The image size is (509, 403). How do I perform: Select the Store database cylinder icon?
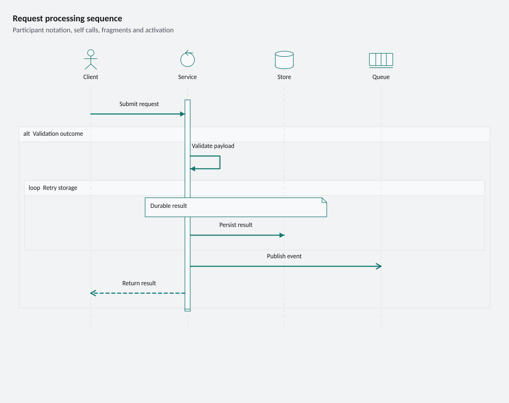click(284, 60)
